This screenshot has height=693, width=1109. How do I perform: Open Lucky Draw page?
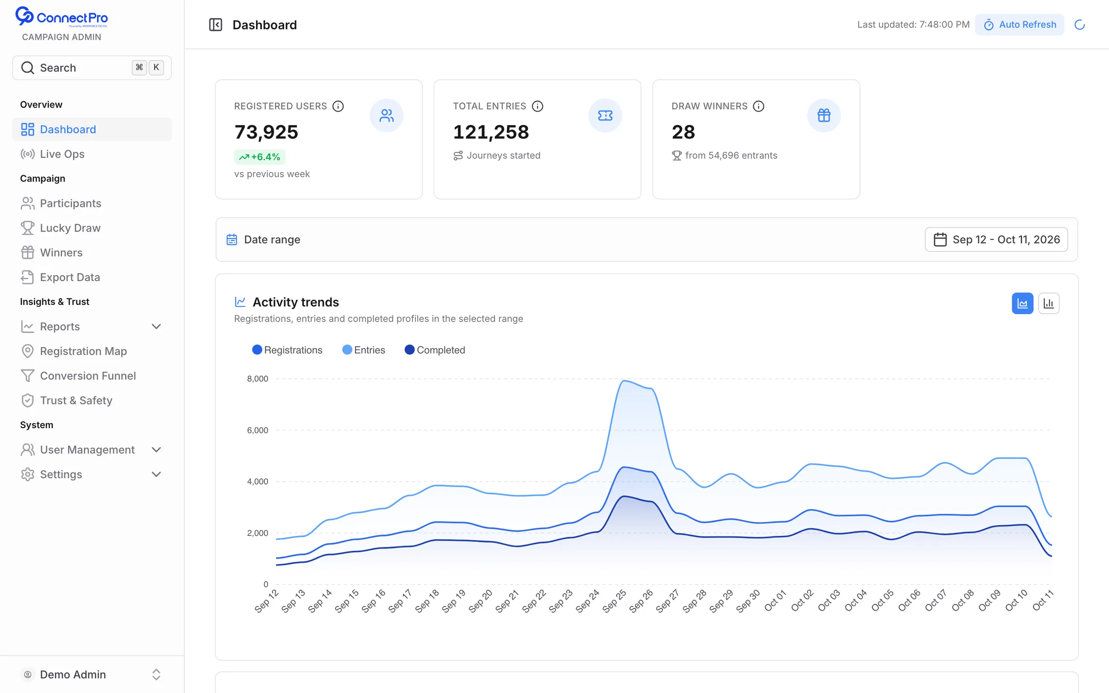click(x=92, y=228)
